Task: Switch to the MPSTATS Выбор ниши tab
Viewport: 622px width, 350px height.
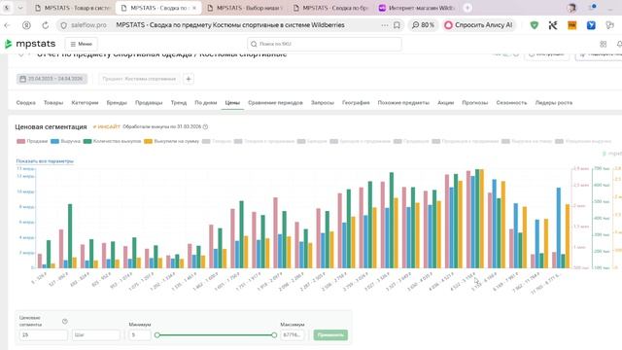Action: 246,8
